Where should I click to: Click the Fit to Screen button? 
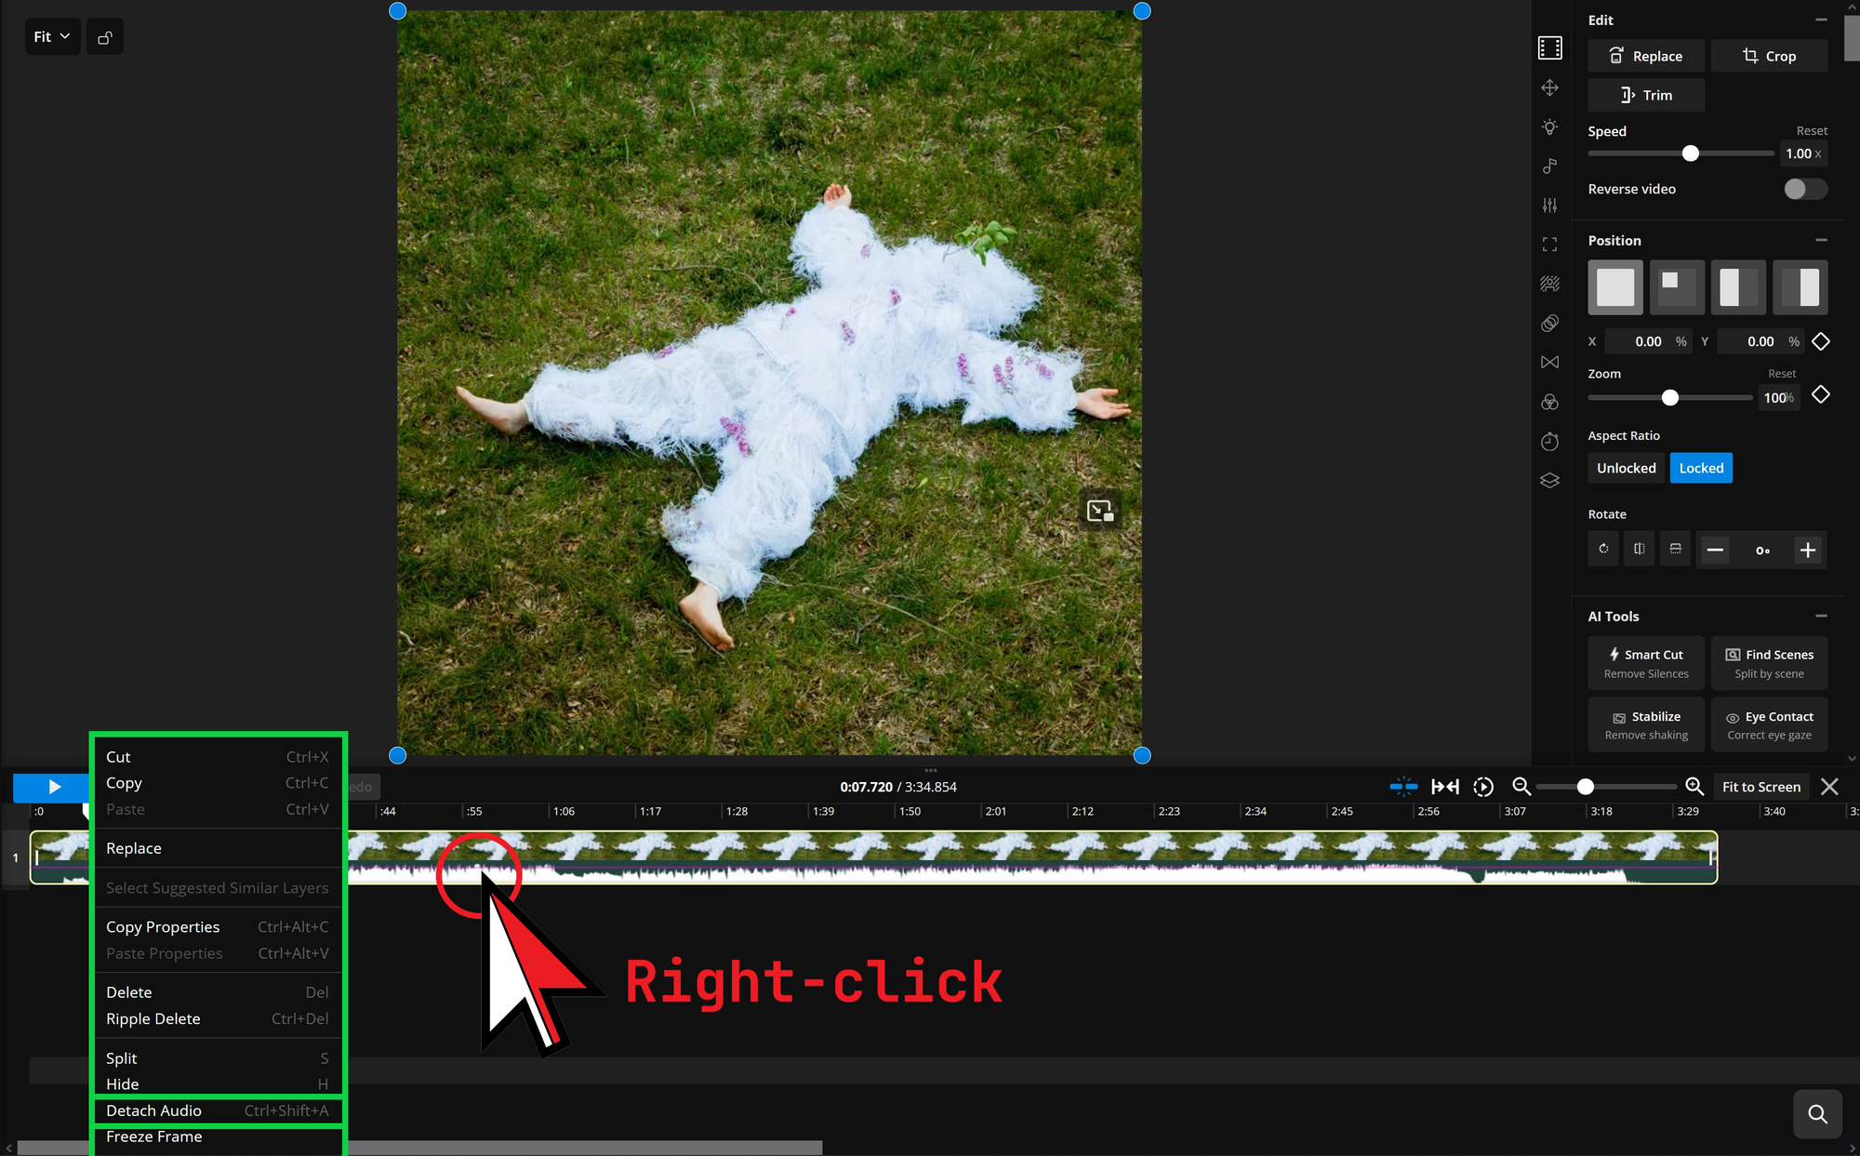click(1760, 786)
